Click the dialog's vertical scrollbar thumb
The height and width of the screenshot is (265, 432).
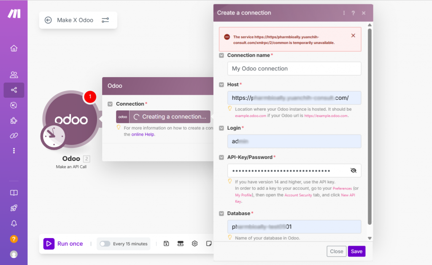point(370,126)
